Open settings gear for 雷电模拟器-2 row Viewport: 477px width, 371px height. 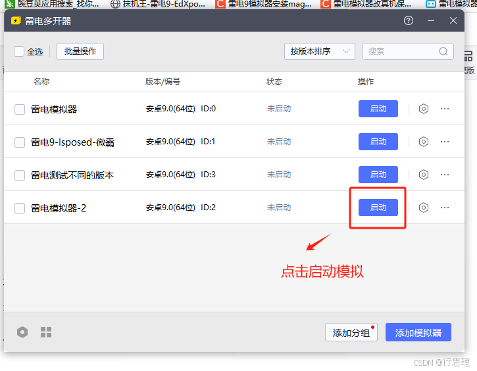coord(424,208)
